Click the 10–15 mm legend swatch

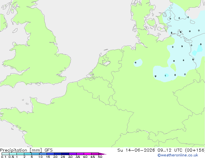43,154
